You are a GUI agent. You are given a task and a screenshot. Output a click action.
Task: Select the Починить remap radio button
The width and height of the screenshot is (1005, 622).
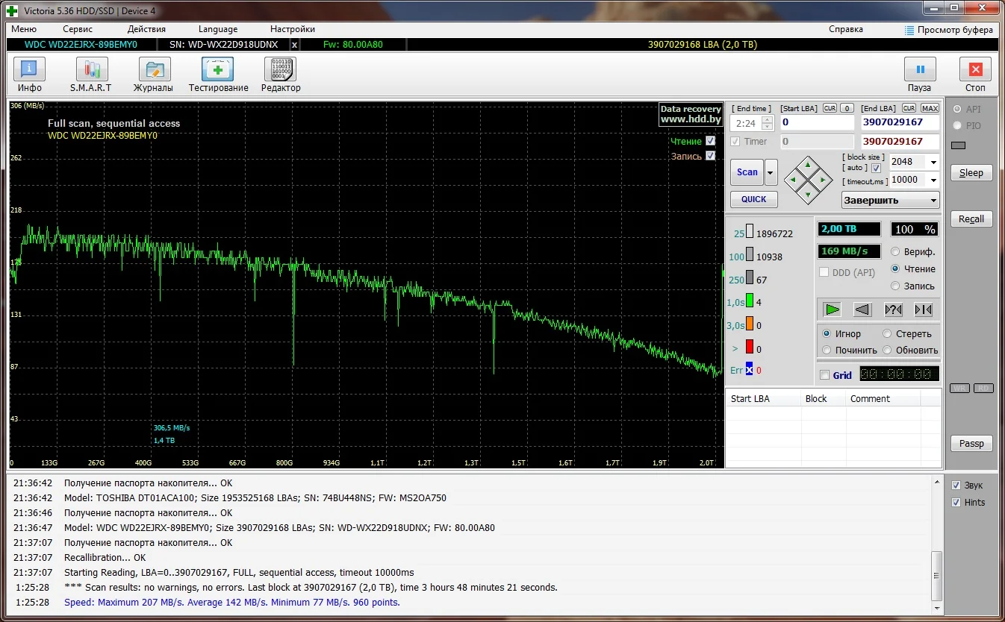(x=827, y=350)
